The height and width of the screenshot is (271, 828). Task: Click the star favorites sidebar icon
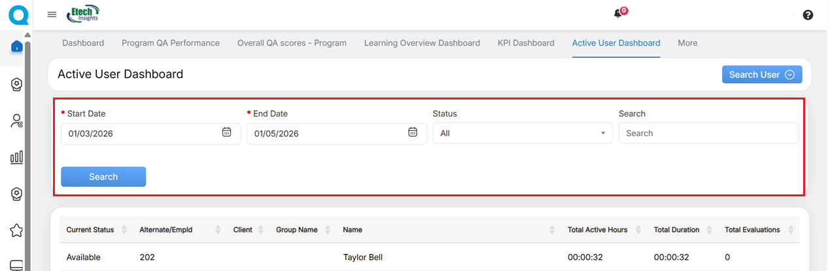coord(17,230)
